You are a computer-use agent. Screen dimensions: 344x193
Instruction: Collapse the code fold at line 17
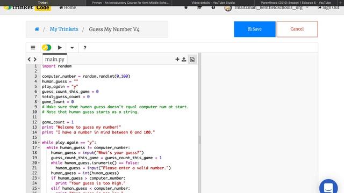(x=39, y=148)
